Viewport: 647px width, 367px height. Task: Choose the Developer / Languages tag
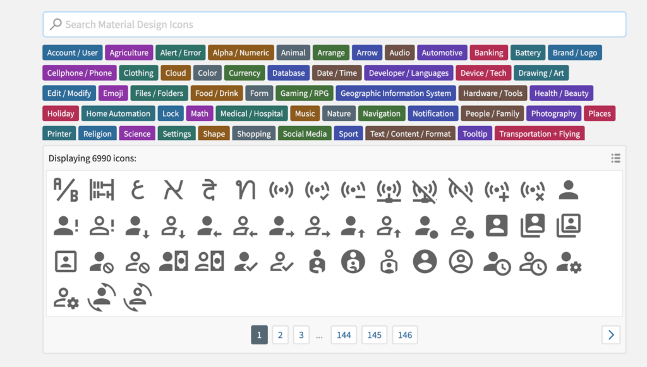coord(408,73)
